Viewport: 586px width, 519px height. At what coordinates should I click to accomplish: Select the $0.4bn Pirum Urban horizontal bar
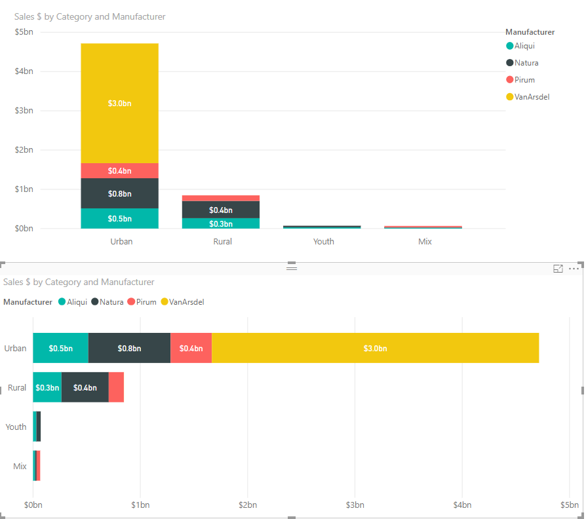(191, 348)
